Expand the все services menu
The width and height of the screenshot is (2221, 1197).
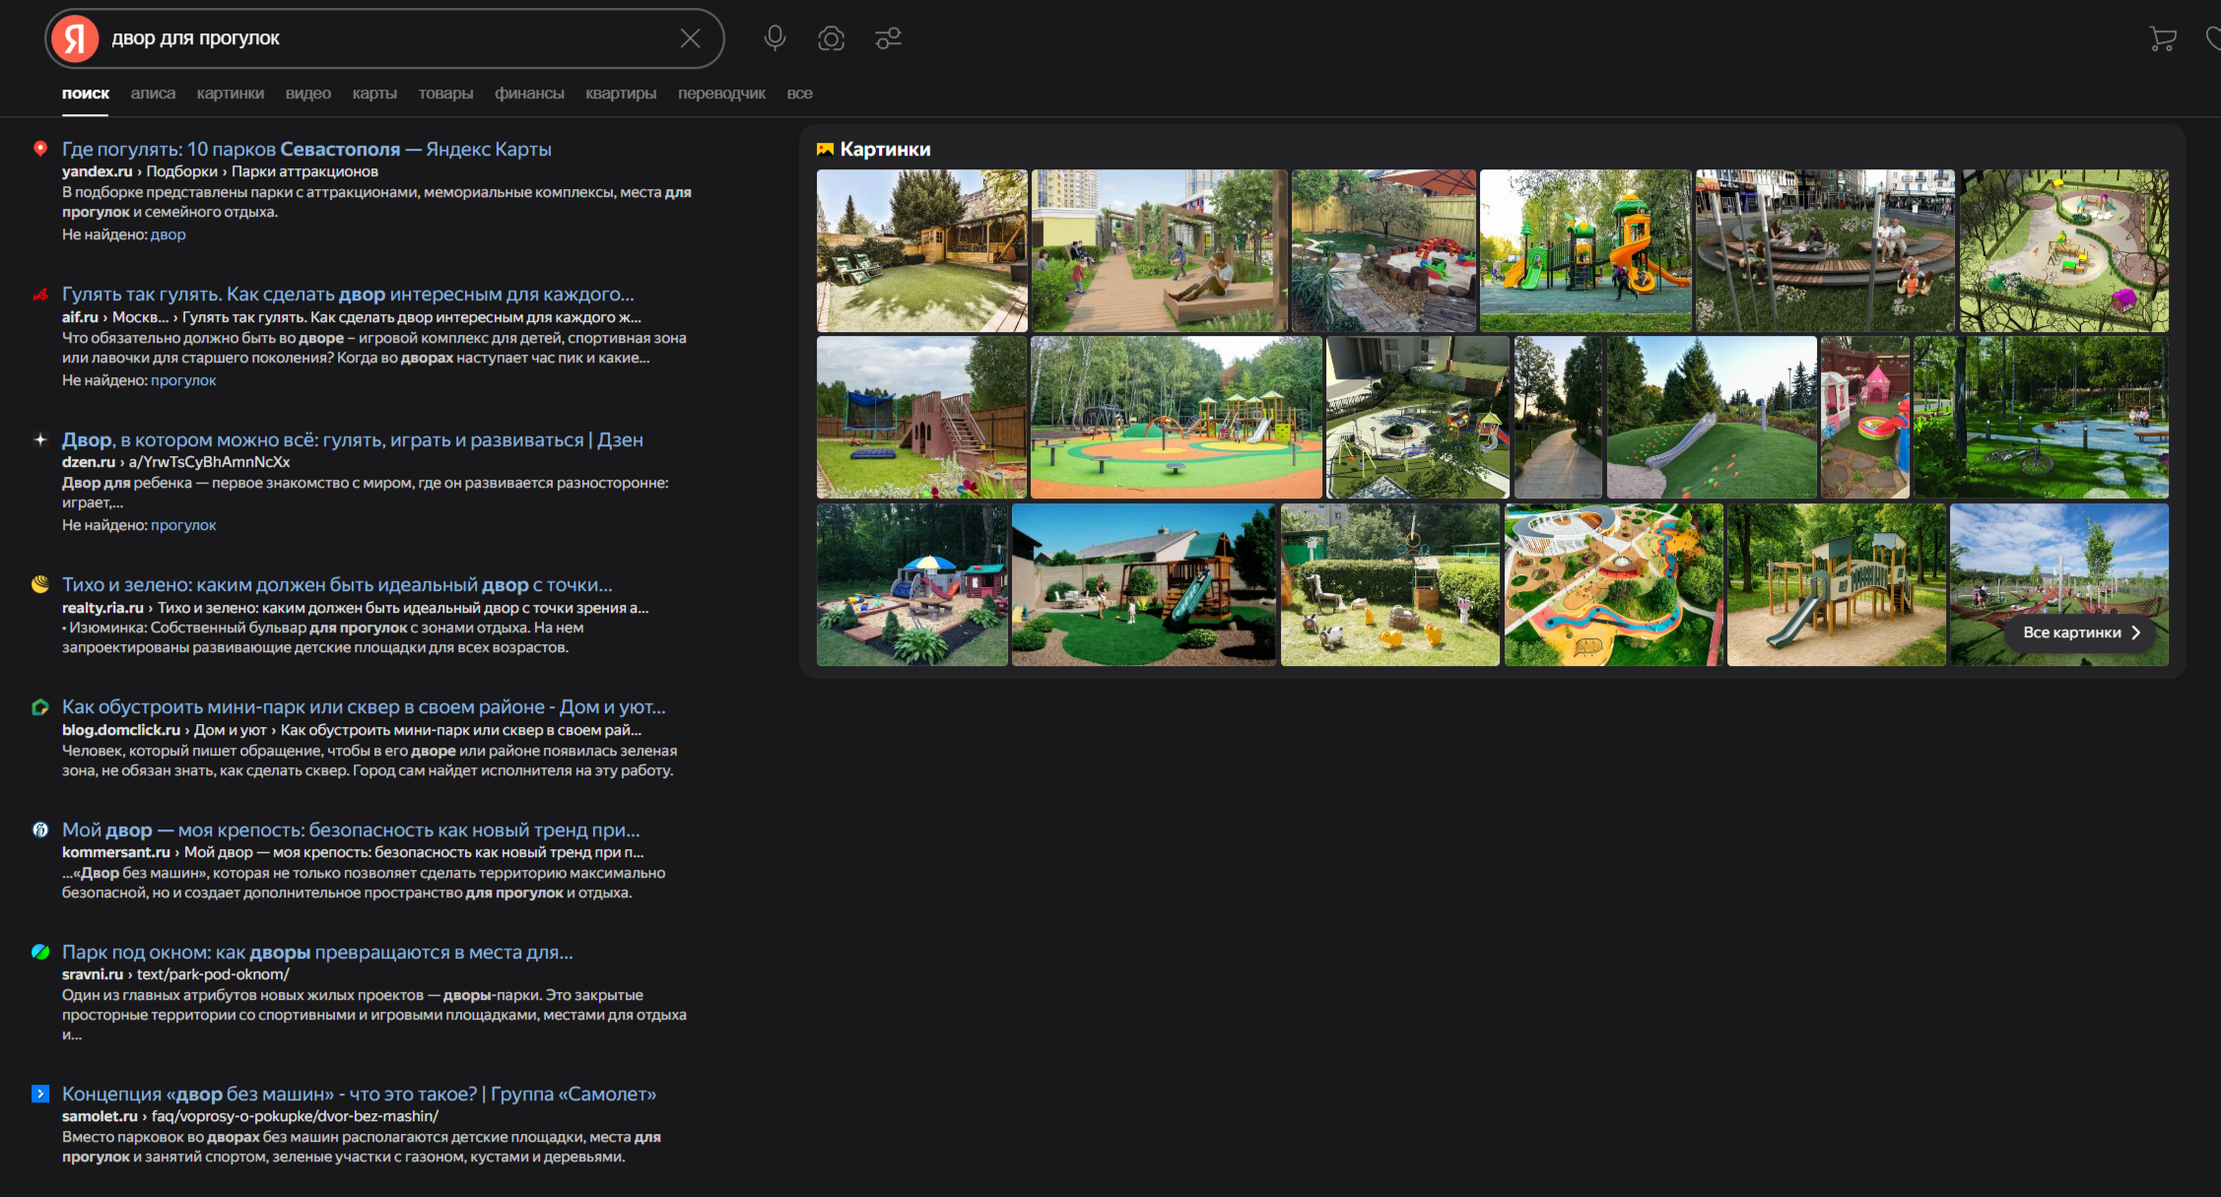pos(799,94)
